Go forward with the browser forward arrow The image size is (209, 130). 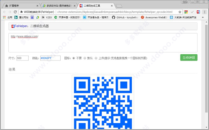click(10, 12)
